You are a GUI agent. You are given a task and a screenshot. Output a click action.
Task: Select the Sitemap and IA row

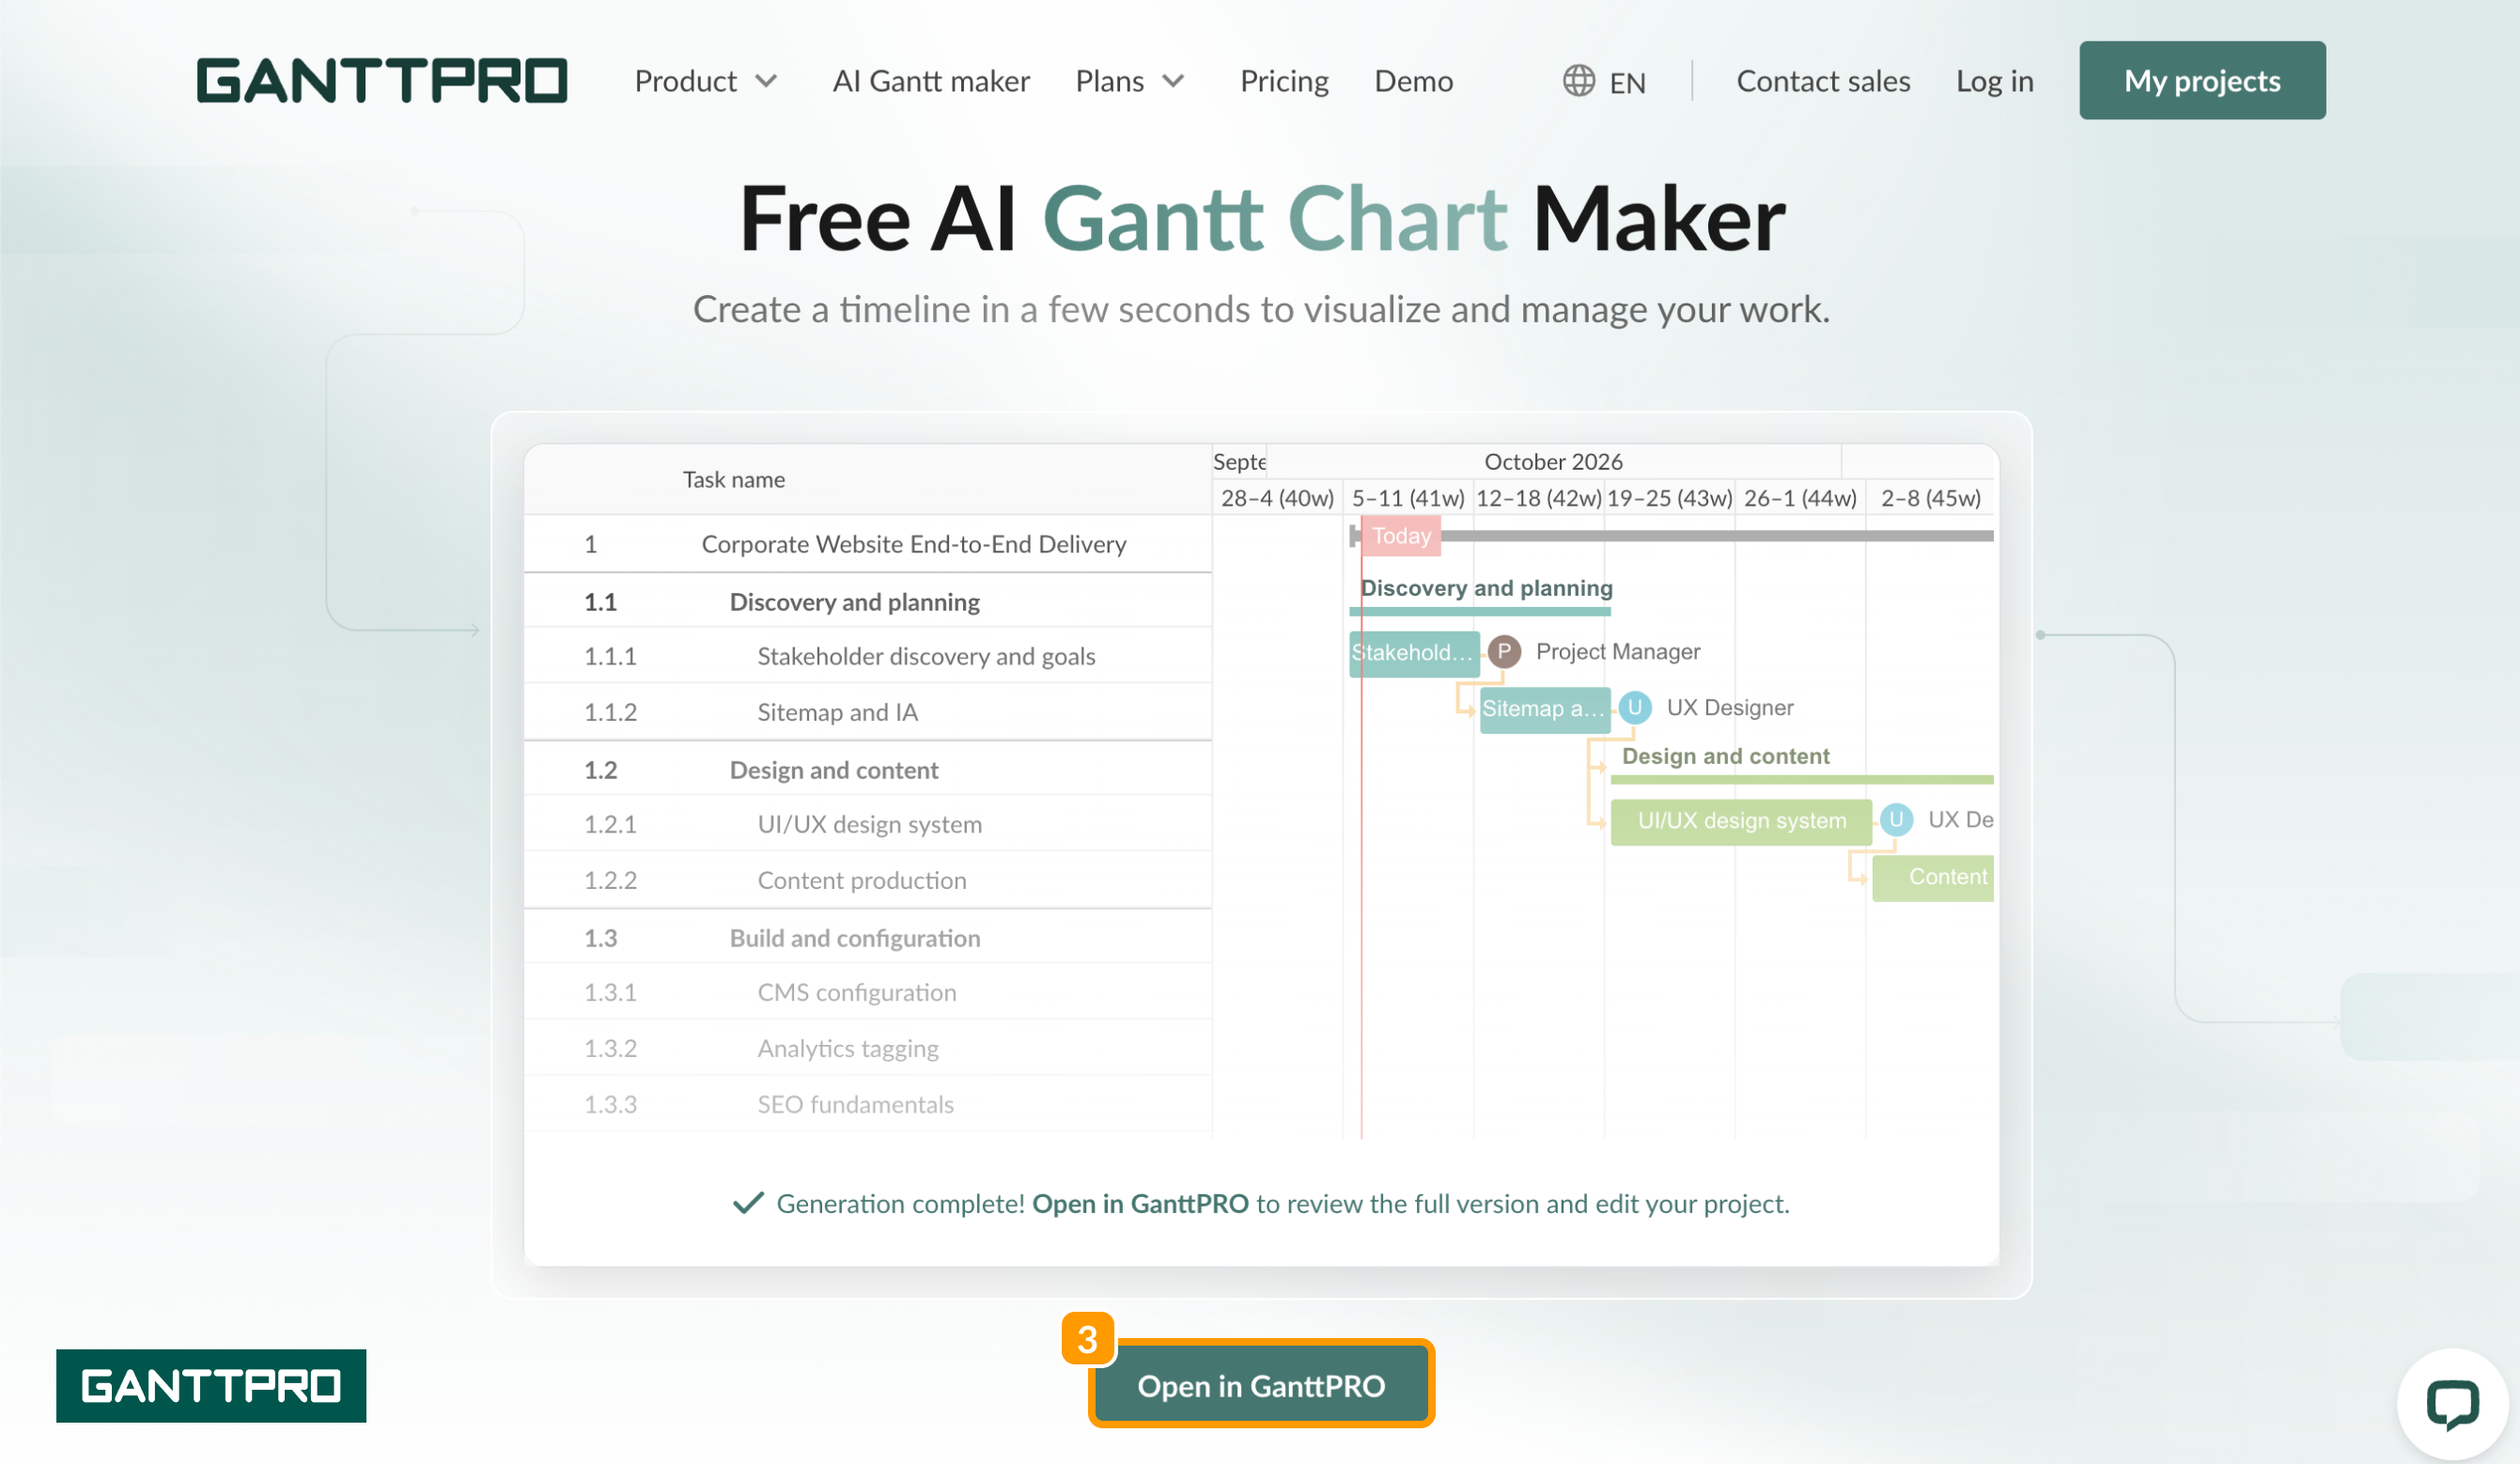pyautogui.click(x=868, y=712)
